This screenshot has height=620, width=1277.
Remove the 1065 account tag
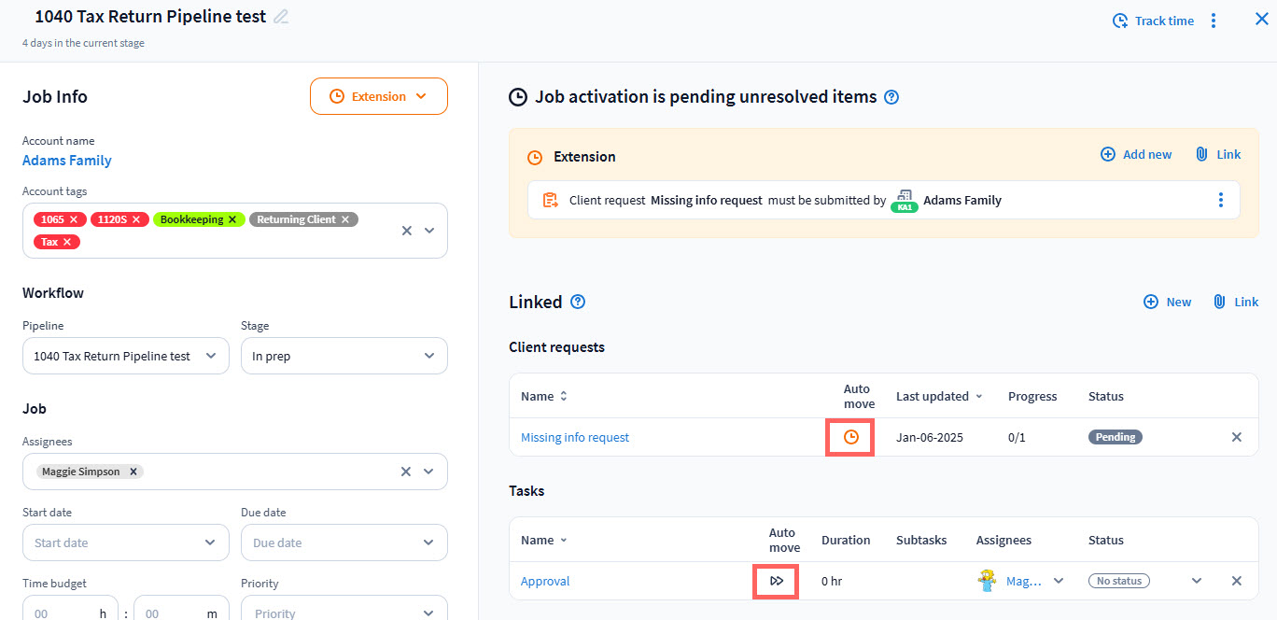(x=74, y=219)
